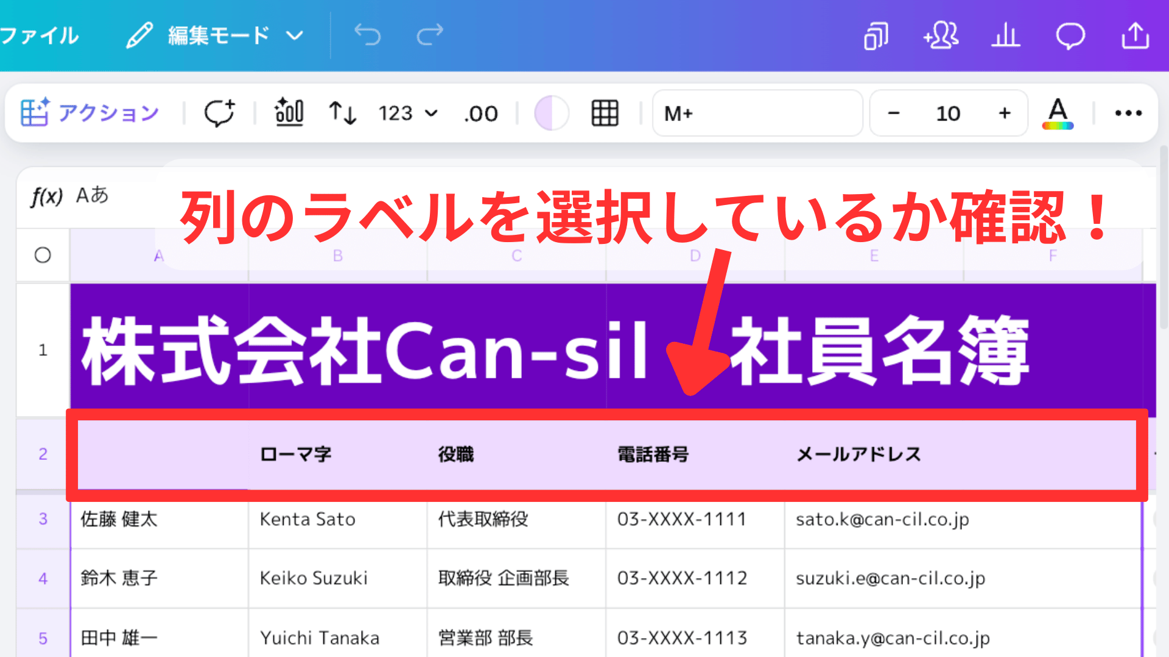Select row header 3
1169x657 pixels.
[x=43, y=519]
